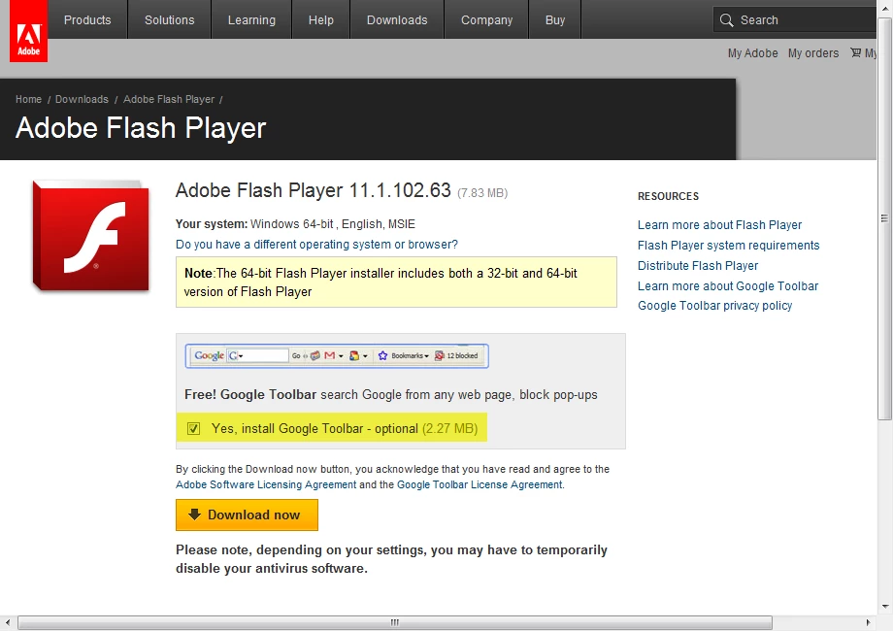Screen dimensions: 893x631
Task: Click the Google Toolbar preview image
Action: point(337,356)
